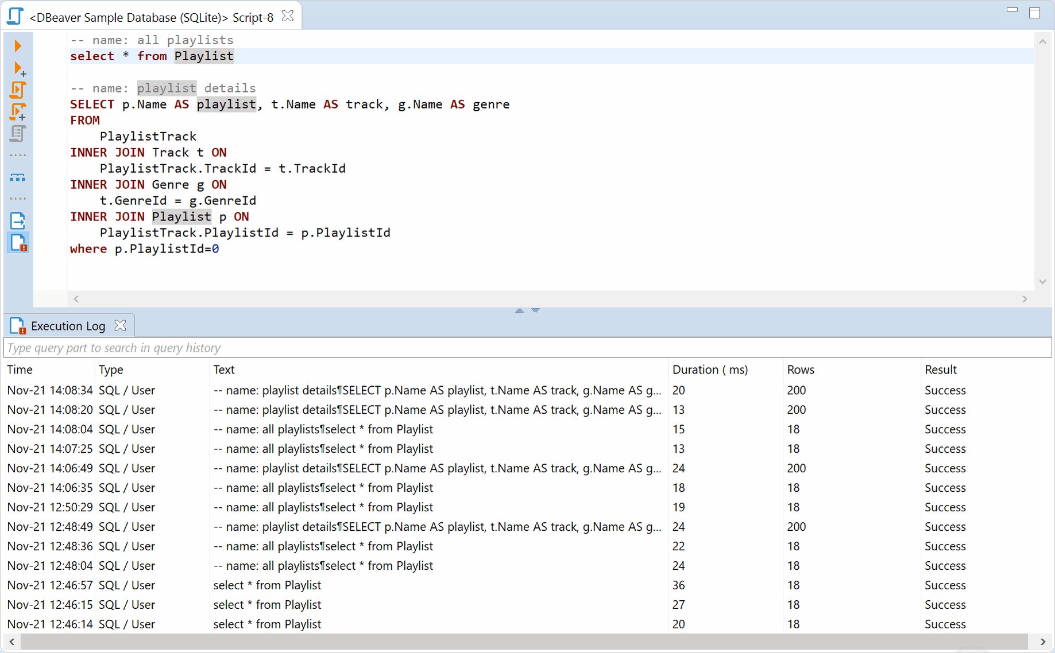1055x653 pixels.
Task: Execute SQL statement with the orange arrow icon
Action: (x=18, y=46)
